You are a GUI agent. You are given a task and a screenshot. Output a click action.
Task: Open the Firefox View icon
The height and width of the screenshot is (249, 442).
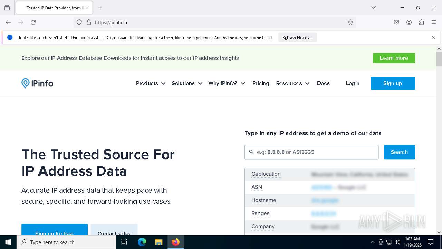tap(7, 8)
